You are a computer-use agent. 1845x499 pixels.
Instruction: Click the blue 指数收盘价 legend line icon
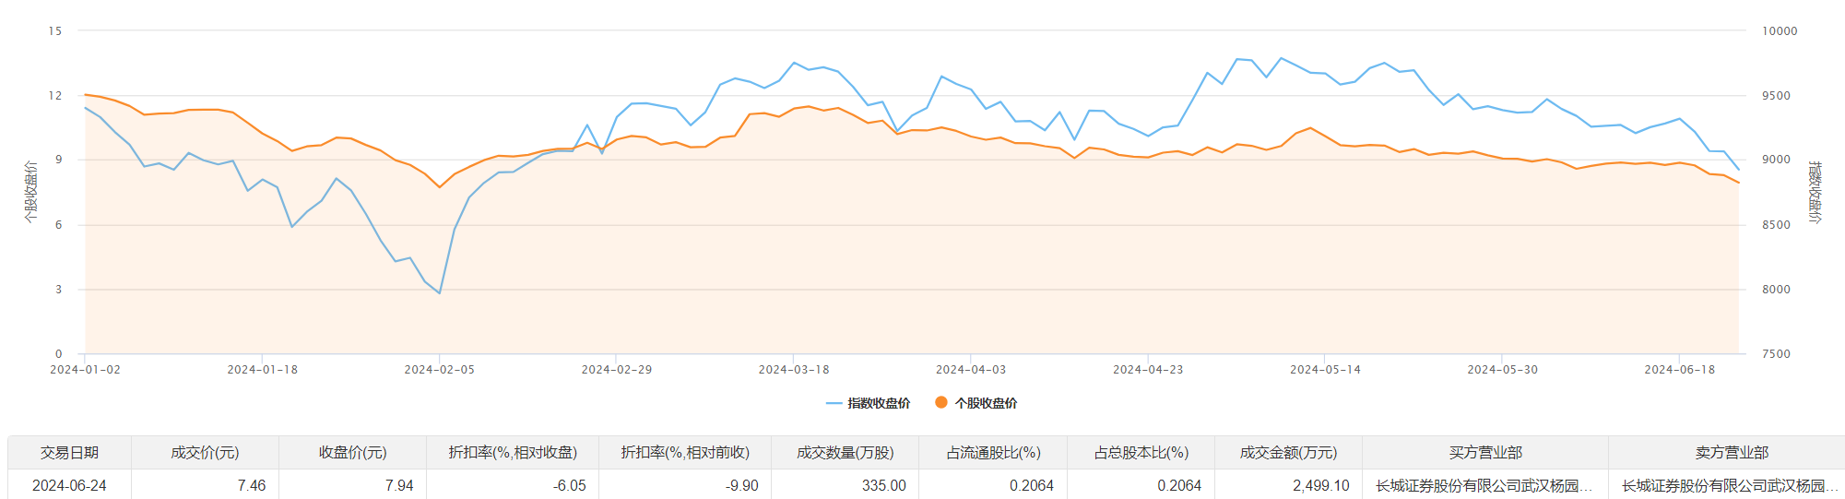tap(834, 403)
